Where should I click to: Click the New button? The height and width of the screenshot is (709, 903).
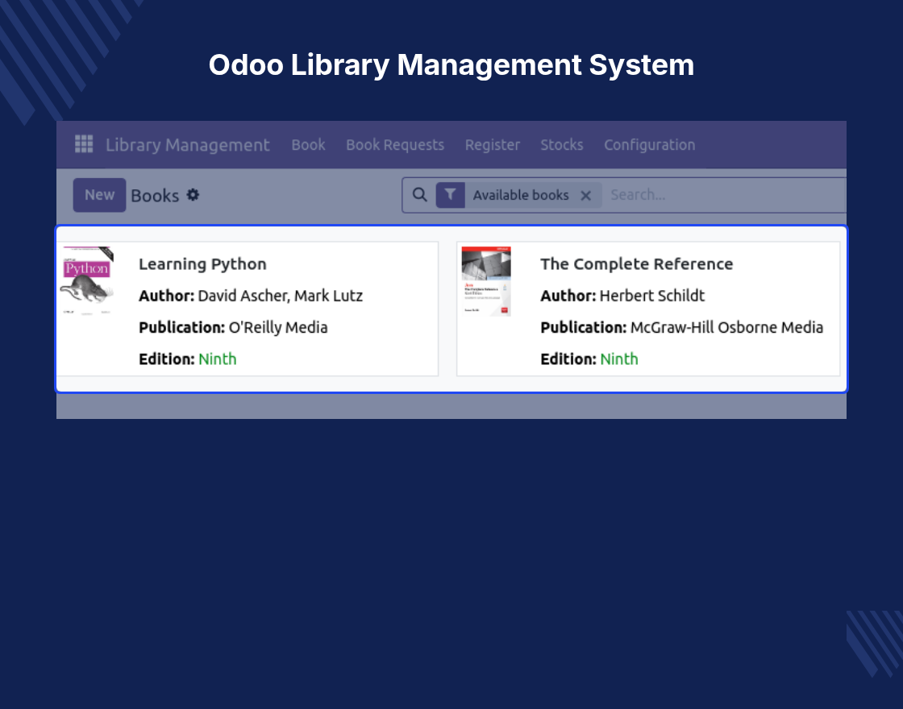(100, 195)
